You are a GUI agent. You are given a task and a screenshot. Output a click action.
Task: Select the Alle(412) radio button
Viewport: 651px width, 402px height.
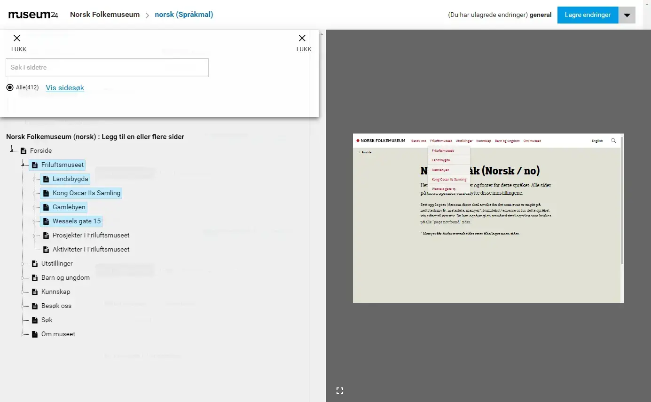point(10,87)
